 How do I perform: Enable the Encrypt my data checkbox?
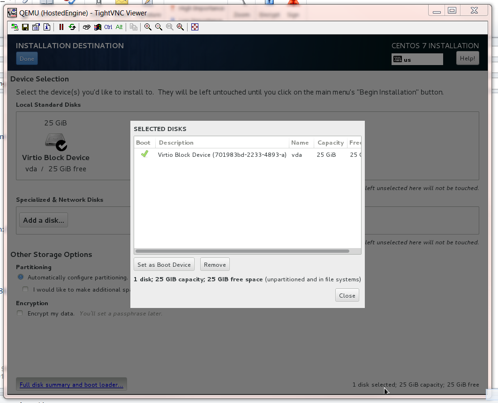click(20, 313)
